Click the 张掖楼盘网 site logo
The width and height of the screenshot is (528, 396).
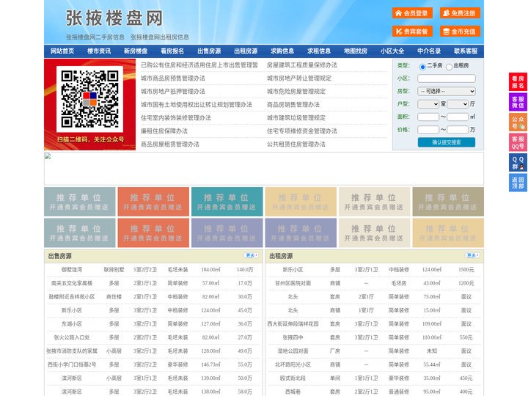coord(114,18)
